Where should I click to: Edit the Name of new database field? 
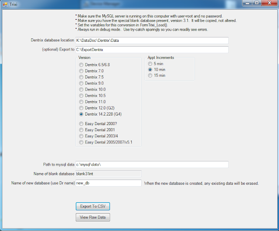pos(109,183)
